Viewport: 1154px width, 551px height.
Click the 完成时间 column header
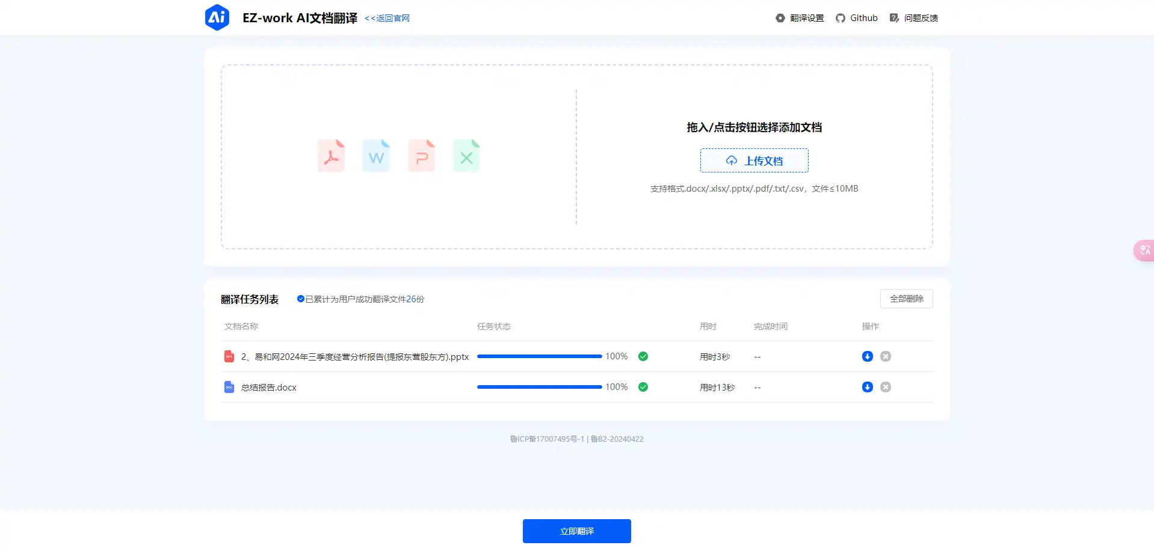[x=771, y=326]
